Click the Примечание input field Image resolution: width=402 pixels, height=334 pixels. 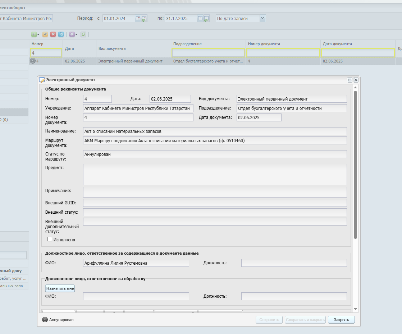(x=215, y=192)
